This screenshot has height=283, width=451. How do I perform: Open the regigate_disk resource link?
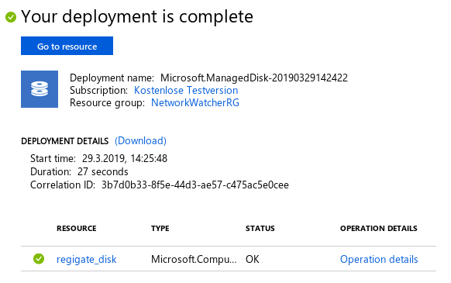pos(86,260)
